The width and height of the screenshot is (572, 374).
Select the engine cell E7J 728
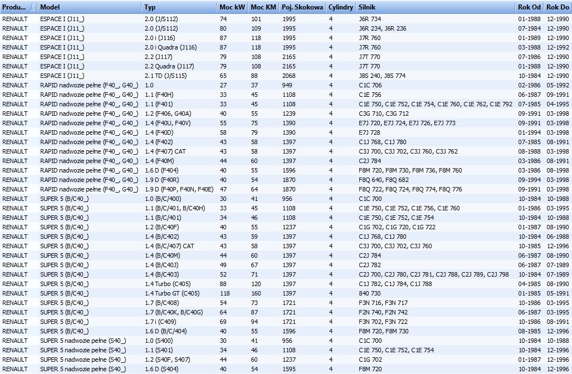tap(369, 132)
